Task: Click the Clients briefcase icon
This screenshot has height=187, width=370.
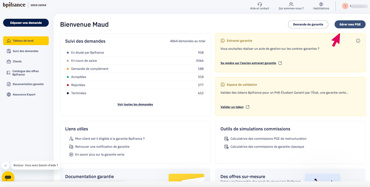Action: [x=9, y=61]
